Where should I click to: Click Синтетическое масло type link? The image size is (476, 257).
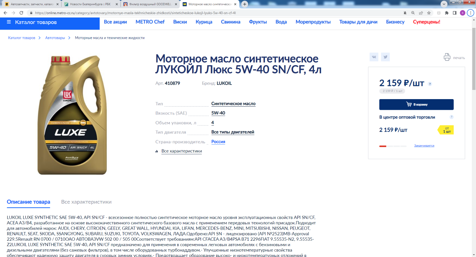(x=233, y=104)
